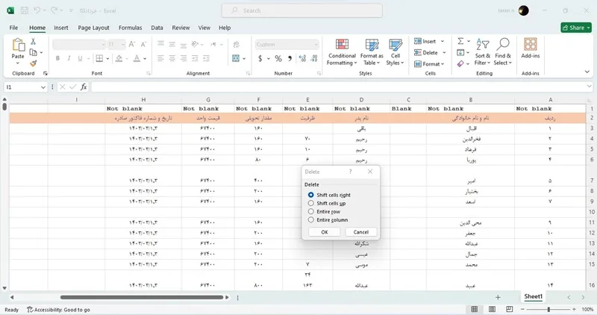
Task: Expand the Name Box dropdown
Action: tap(43, 87)
